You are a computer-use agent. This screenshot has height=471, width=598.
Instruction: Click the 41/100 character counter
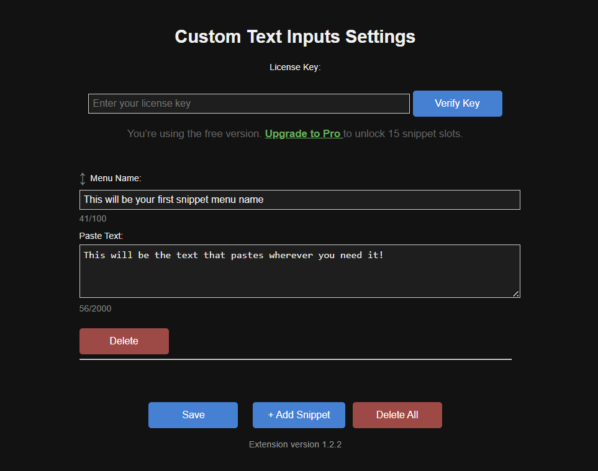point(93,218)
